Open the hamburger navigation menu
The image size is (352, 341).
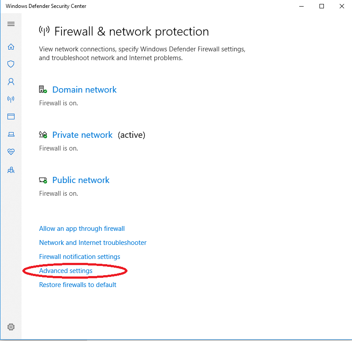click(11, 24)
